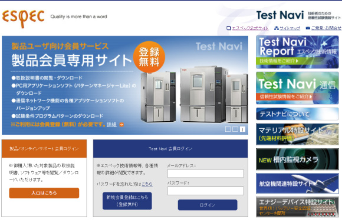Focus the パスワード input field
This screenshot has width=342, height=220.
coord(205,191)
